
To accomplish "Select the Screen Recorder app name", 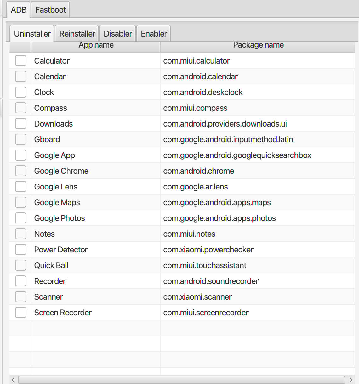I will pyautogui.click(x=63, y=313).
